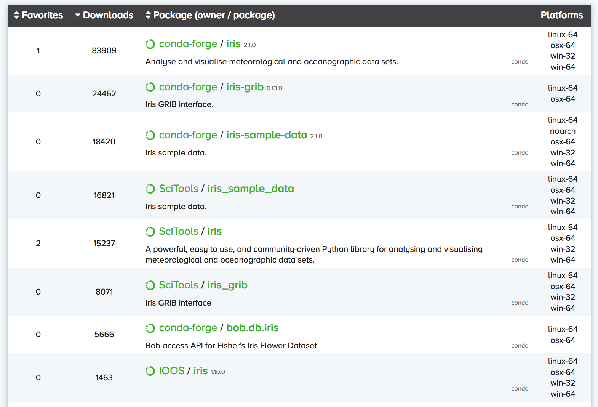Open SciTools owner link beside iris package
Screen dimensions: 598x407
(x=179, y=232)
